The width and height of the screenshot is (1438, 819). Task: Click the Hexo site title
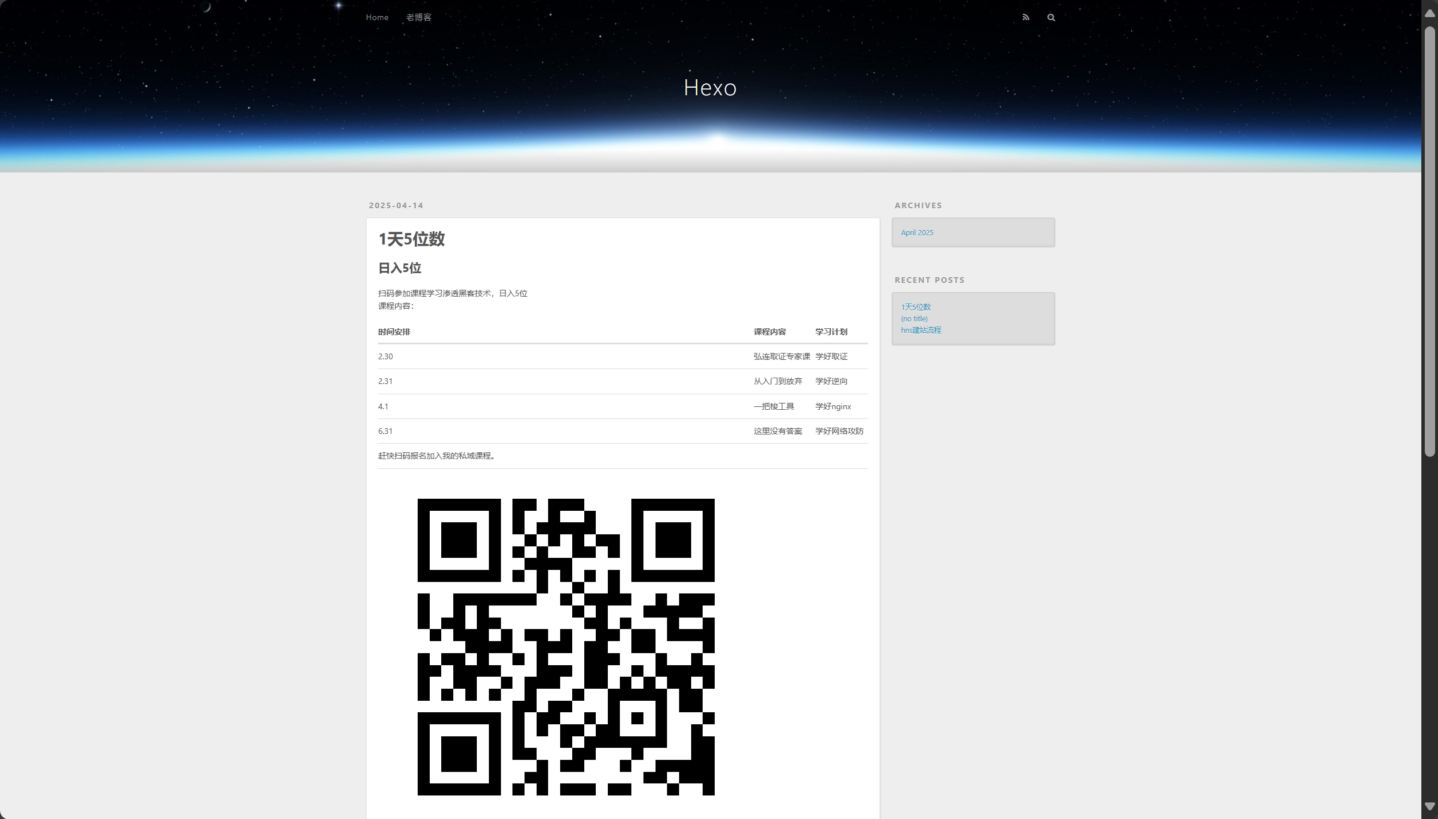click(710, 88)
